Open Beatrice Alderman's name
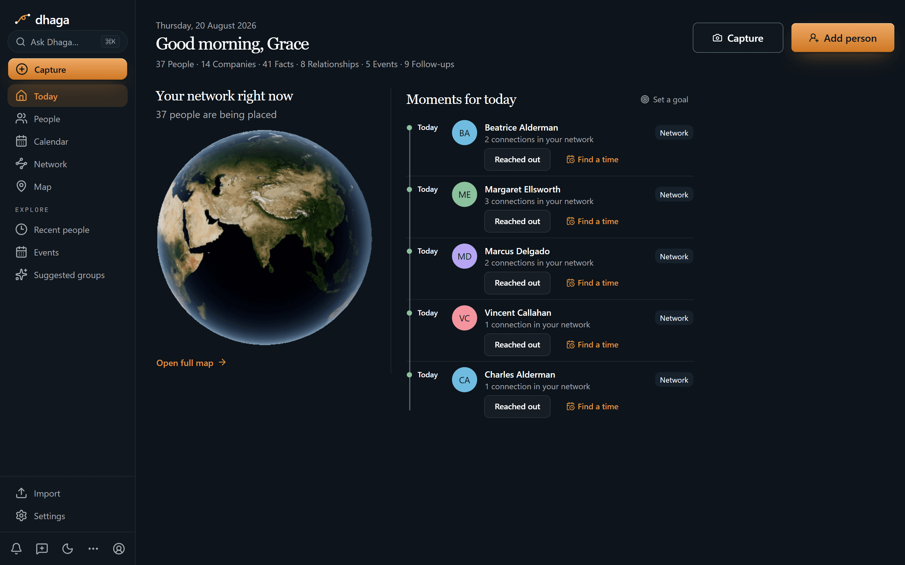 (x=521, y=127)
